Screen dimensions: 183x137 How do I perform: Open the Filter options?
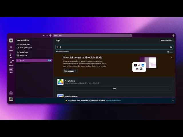coord(170,52)
